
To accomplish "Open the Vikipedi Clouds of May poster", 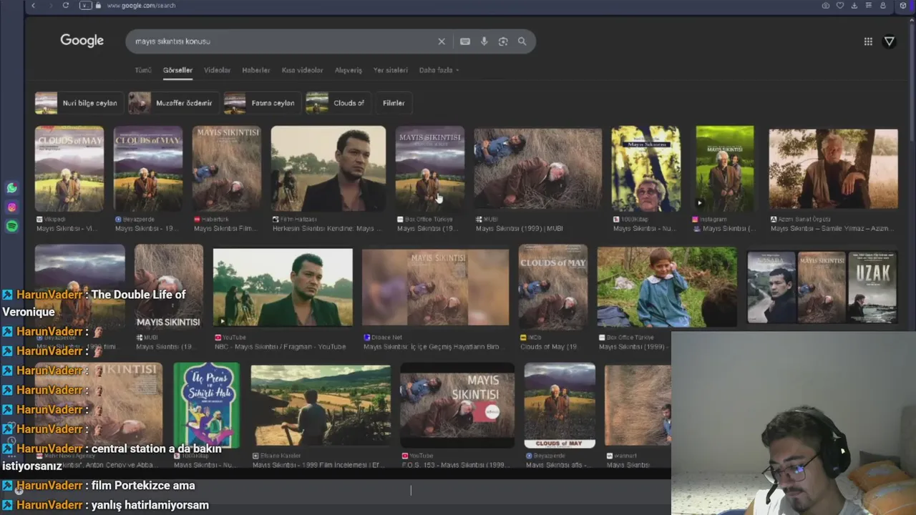I will point(69,169).
